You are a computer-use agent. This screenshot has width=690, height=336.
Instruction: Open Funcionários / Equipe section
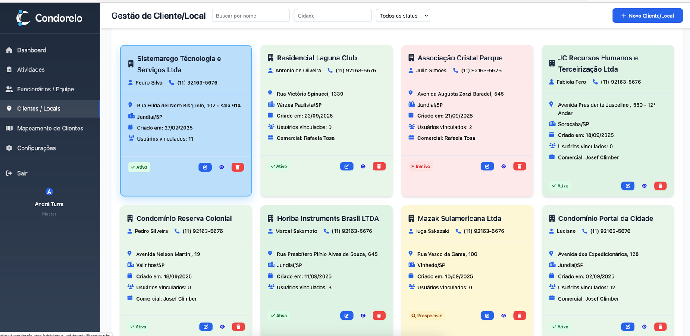[45, 89]
